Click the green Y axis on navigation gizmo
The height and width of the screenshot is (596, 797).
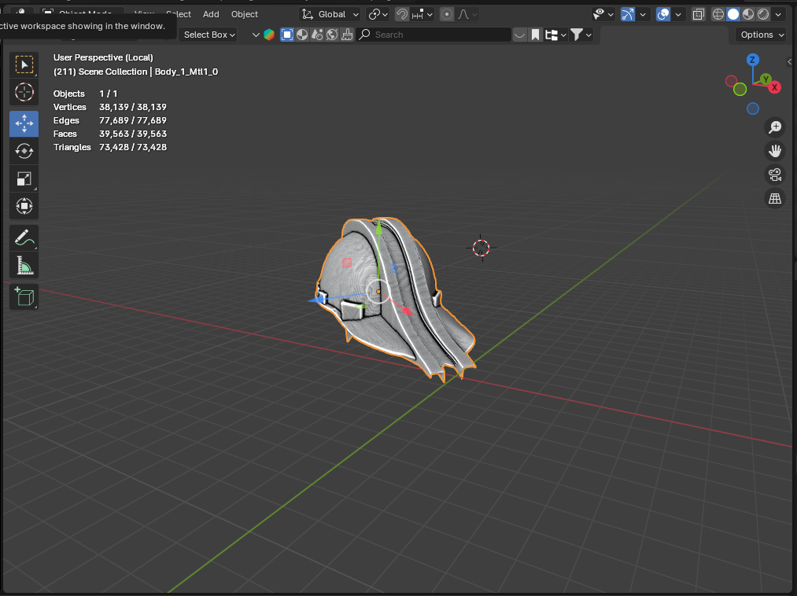tap(765, 79)
